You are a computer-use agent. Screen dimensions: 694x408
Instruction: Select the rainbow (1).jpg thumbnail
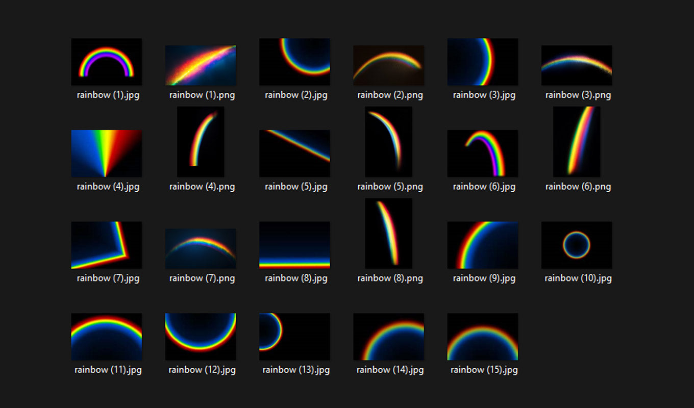pyautogui.click(x=106, y=62)
